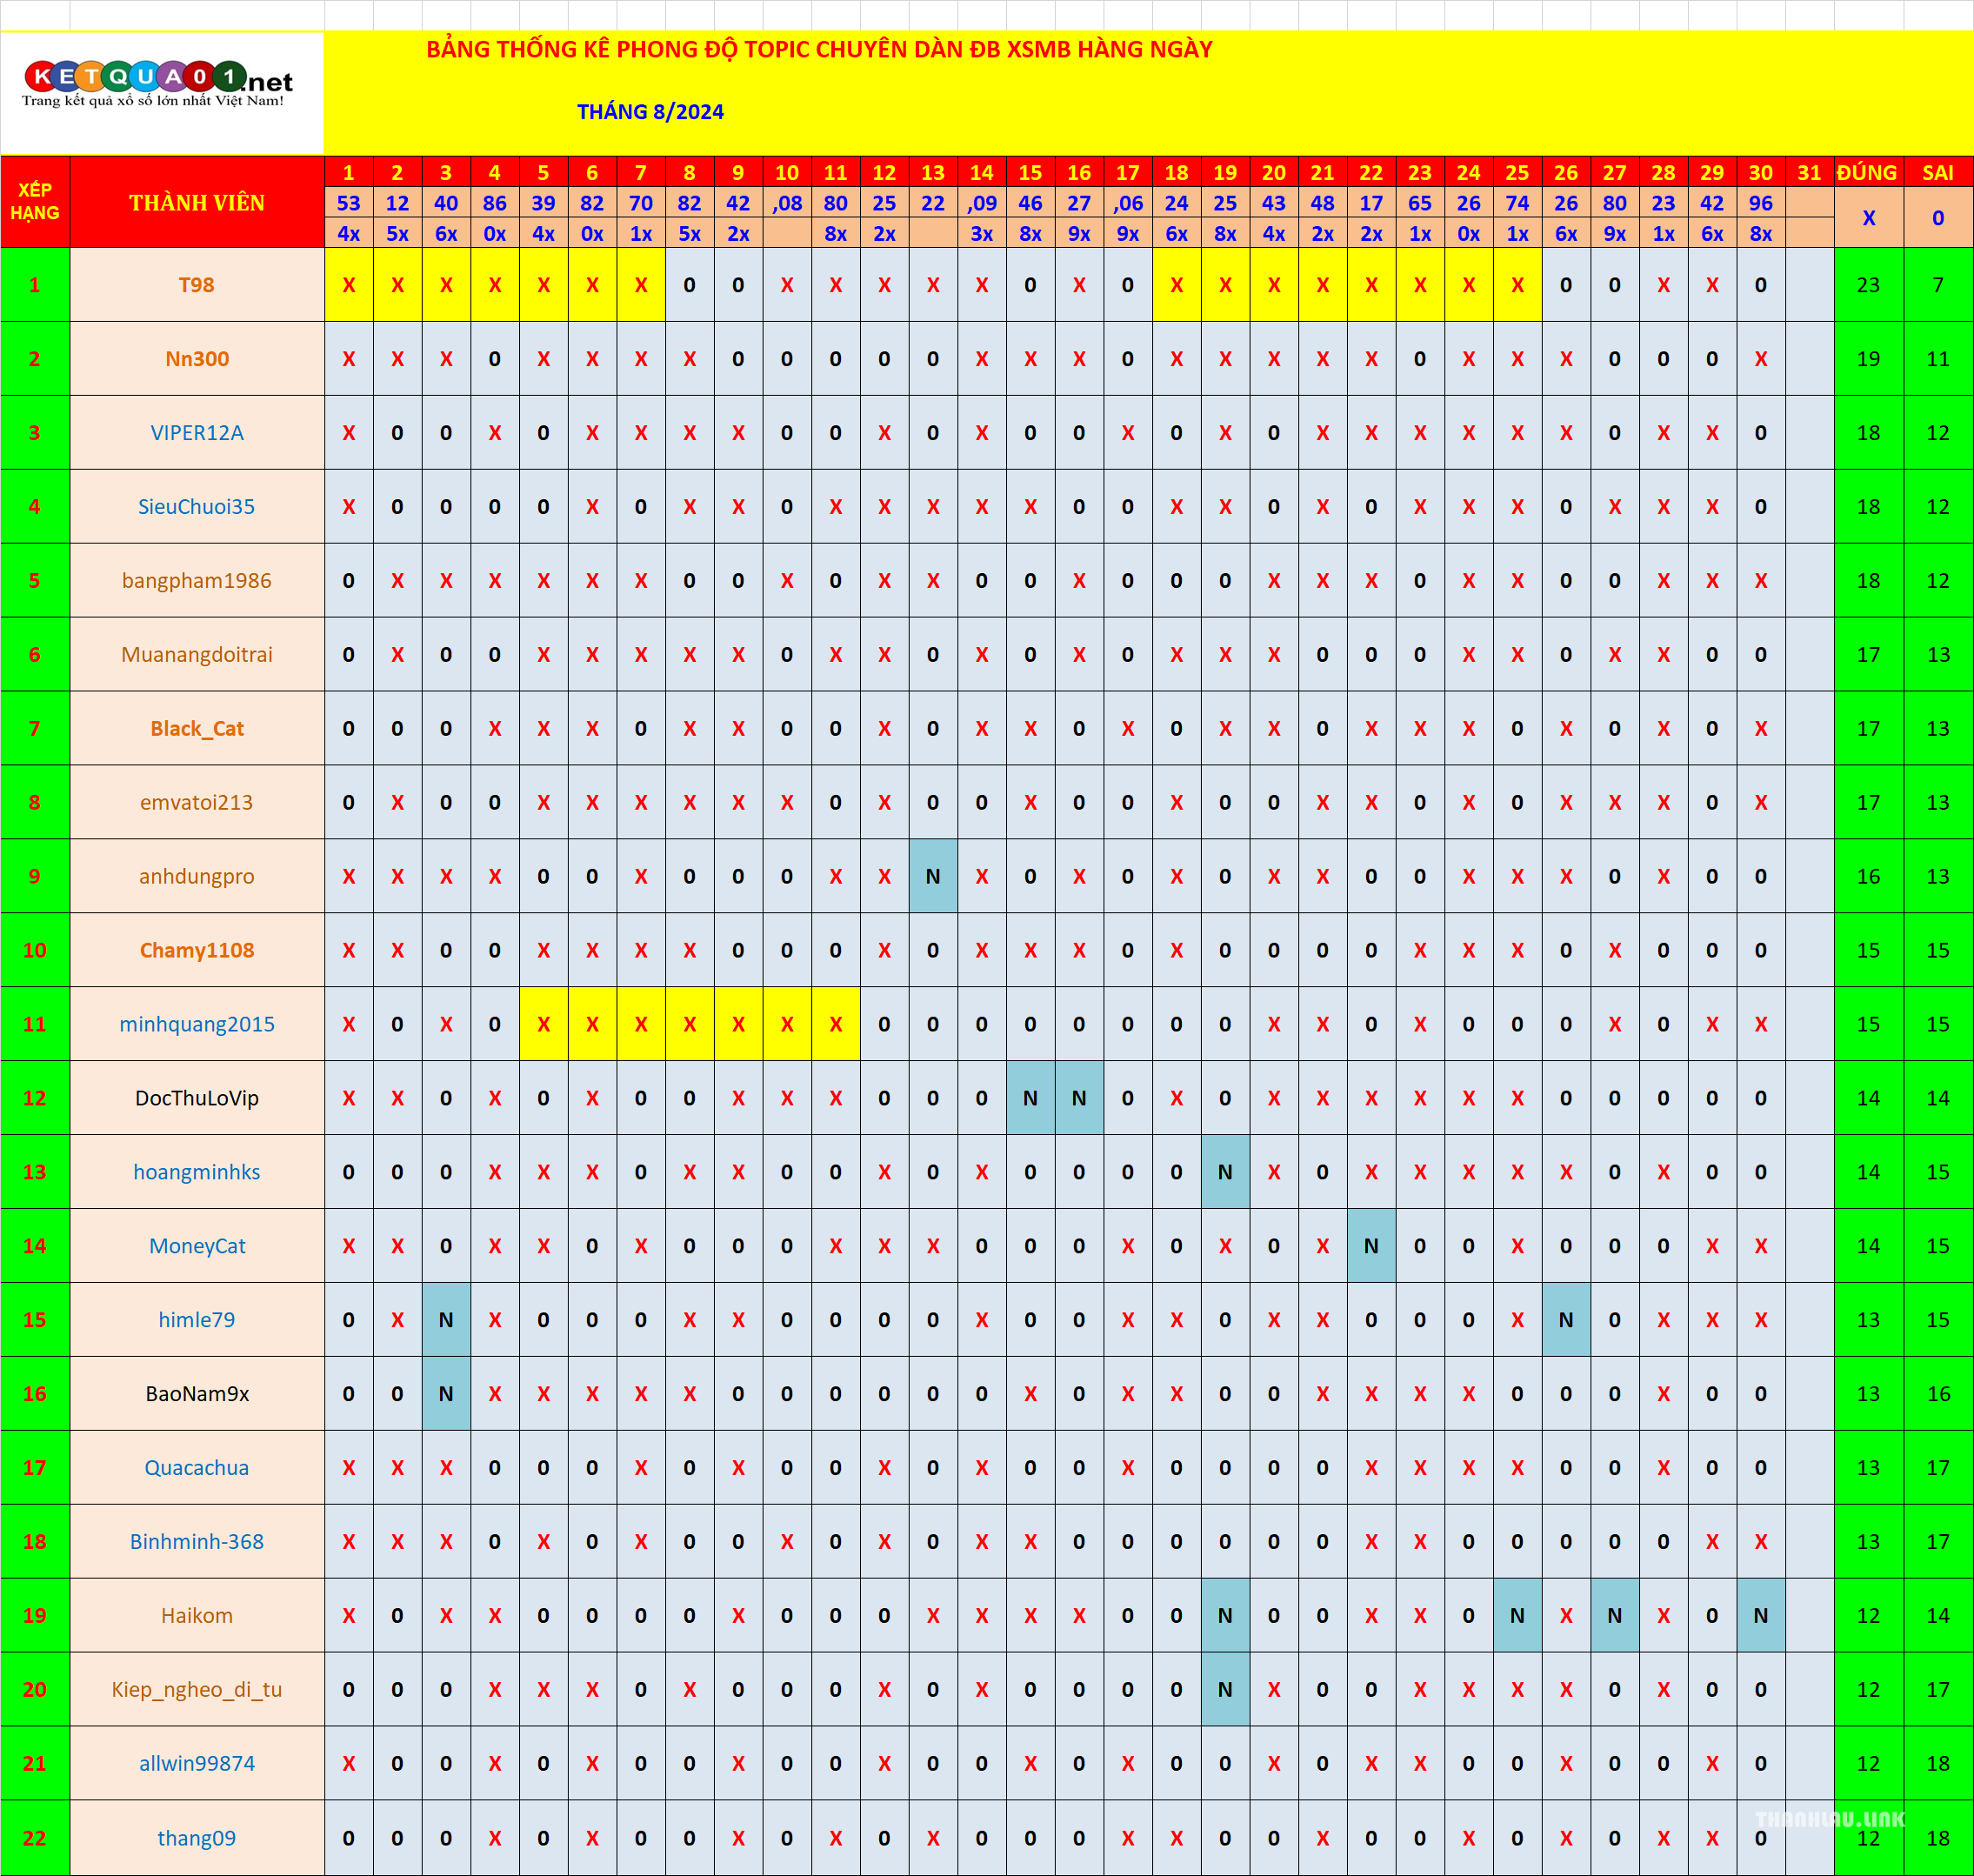Click member name 'SieuChuoi35'
This screenshot has width=1974, height=1876.
pos(197,507)
